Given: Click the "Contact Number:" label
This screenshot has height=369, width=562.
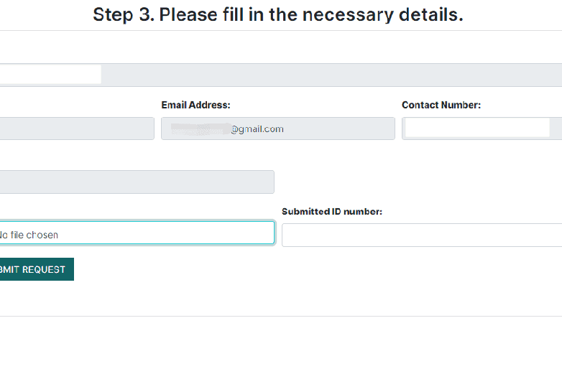Looking at the screenshot, I should 441,105.
